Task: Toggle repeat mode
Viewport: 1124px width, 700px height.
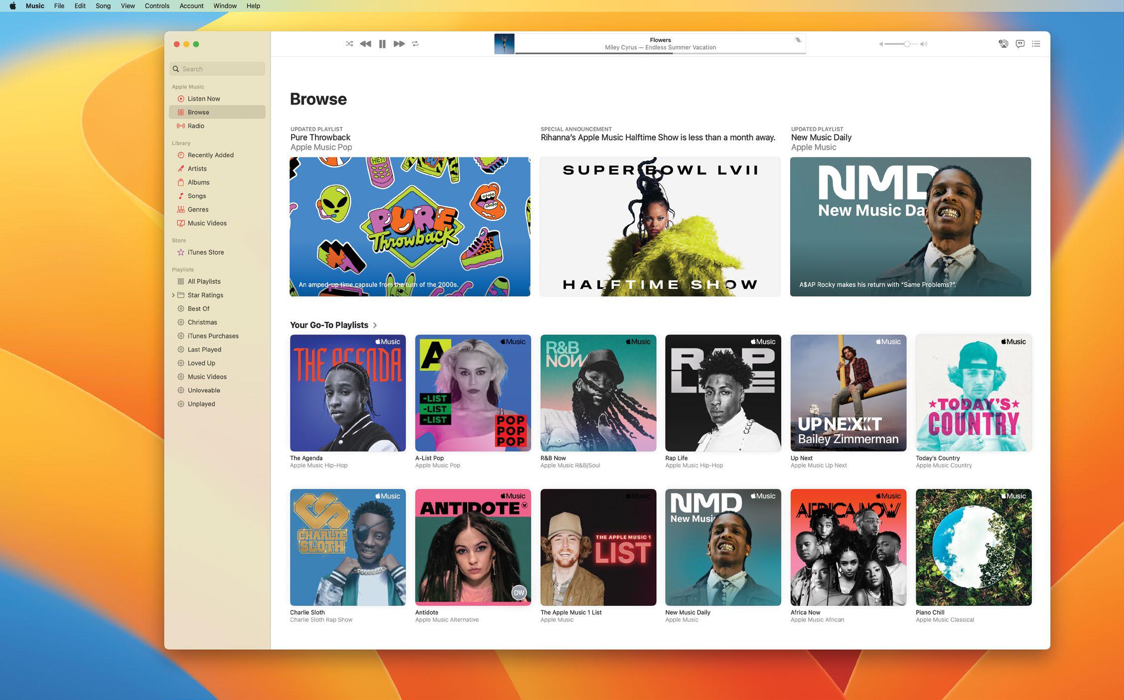Action: tap(416, 44)
